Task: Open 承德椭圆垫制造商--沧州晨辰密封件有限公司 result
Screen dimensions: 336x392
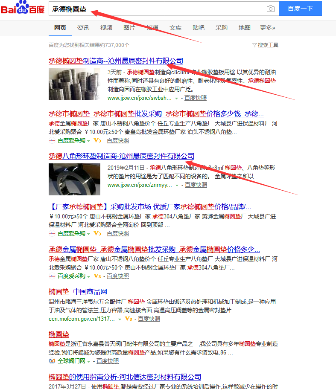Action: pyautogui.click(x=116, y=61)
